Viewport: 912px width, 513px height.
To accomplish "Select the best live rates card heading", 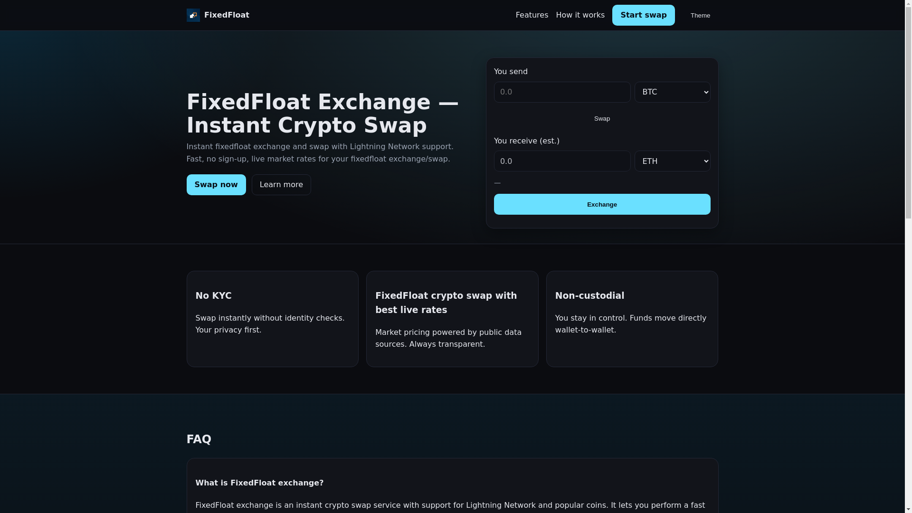I will [x=446, y=303].
